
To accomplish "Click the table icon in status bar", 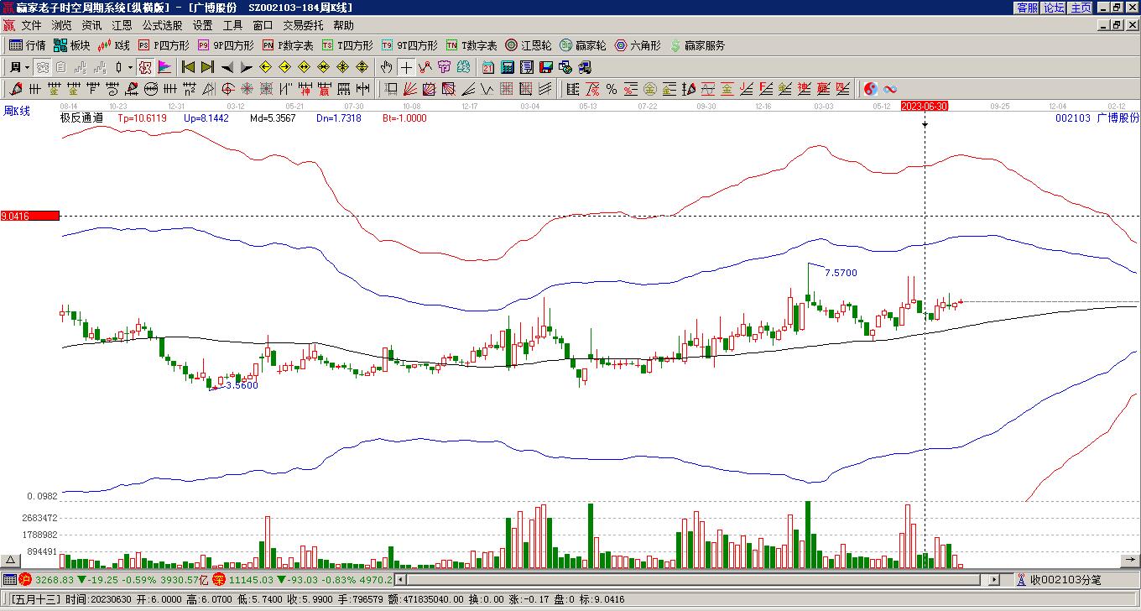I will 9,579.
